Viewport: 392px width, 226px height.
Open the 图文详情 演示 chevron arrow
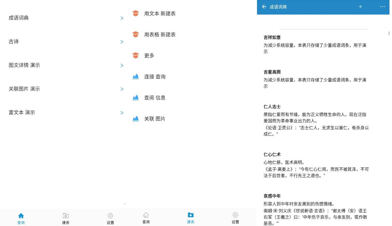pos(122,65)
